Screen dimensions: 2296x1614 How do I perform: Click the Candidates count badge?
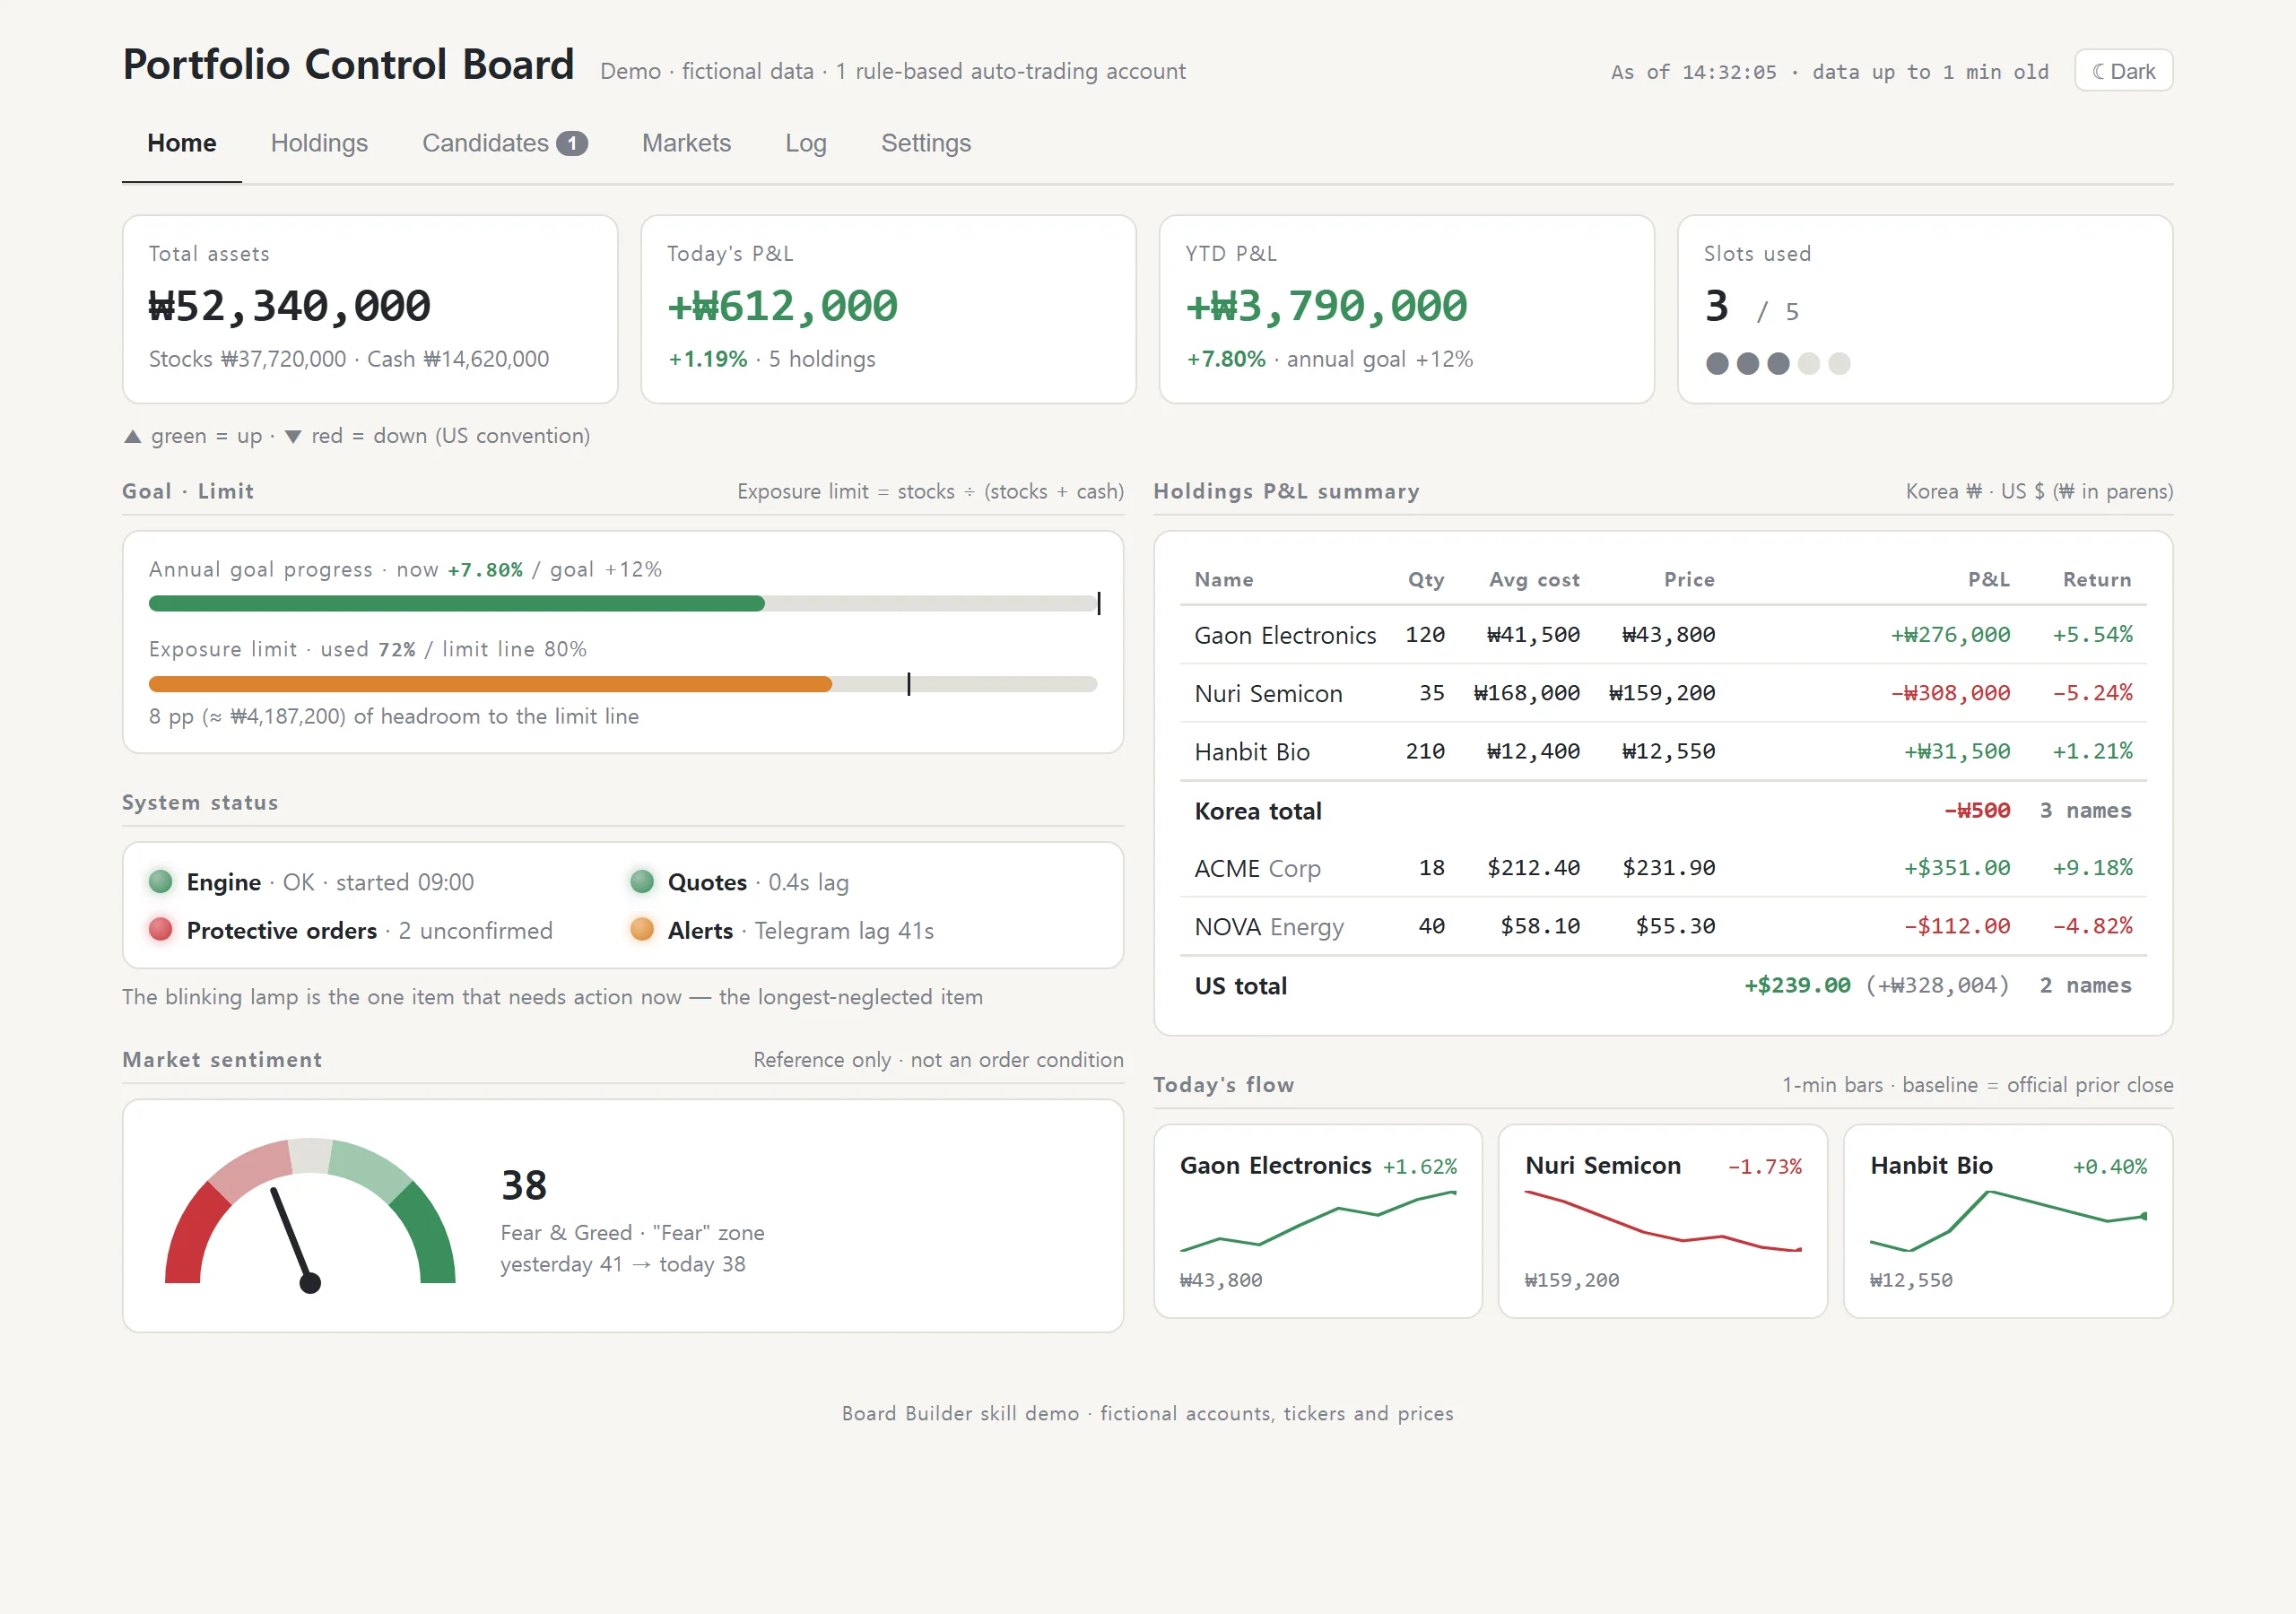572,143
